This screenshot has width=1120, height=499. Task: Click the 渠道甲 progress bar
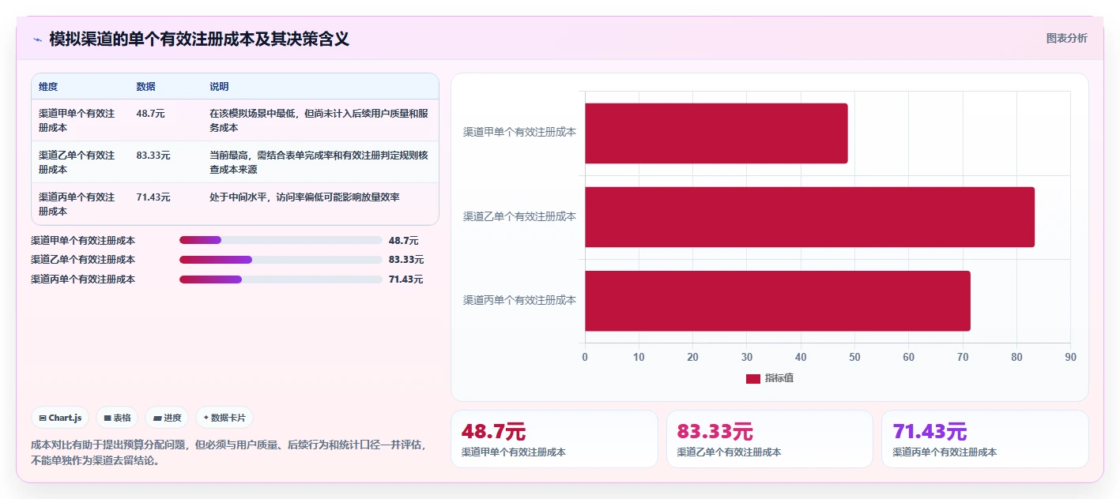tap(281, 240)
